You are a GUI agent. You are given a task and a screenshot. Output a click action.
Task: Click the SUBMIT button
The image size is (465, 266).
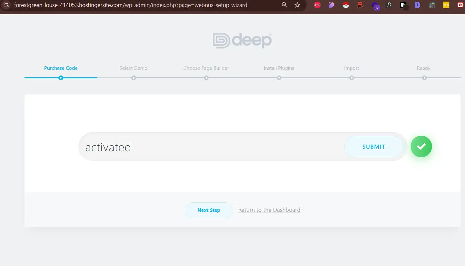[x=373, y=146]
